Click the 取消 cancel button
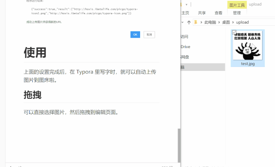This screenshot has width=275, height=167. 149,35
